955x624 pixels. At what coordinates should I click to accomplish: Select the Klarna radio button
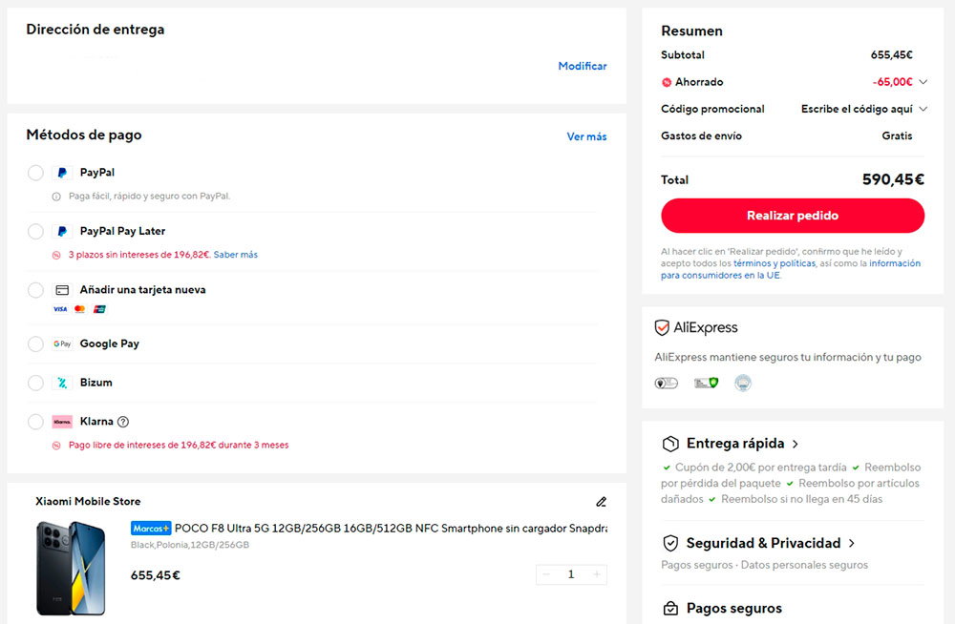[35, 422]
